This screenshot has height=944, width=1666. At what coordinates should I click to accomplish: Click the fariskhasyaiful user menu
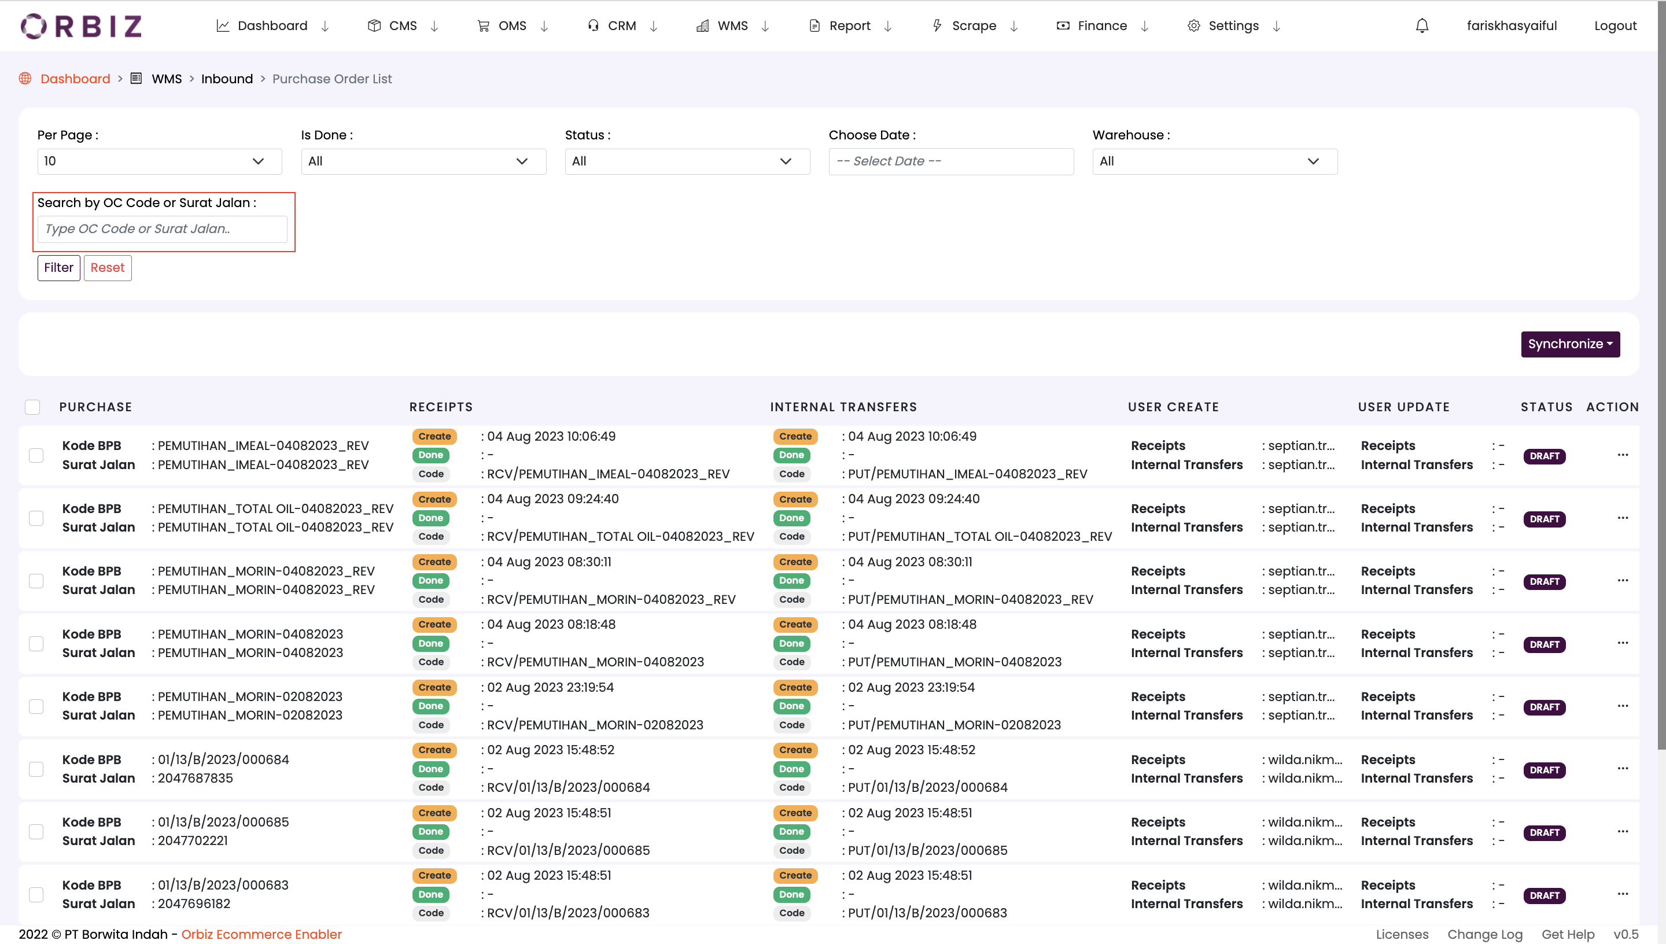coord(1512,26)
